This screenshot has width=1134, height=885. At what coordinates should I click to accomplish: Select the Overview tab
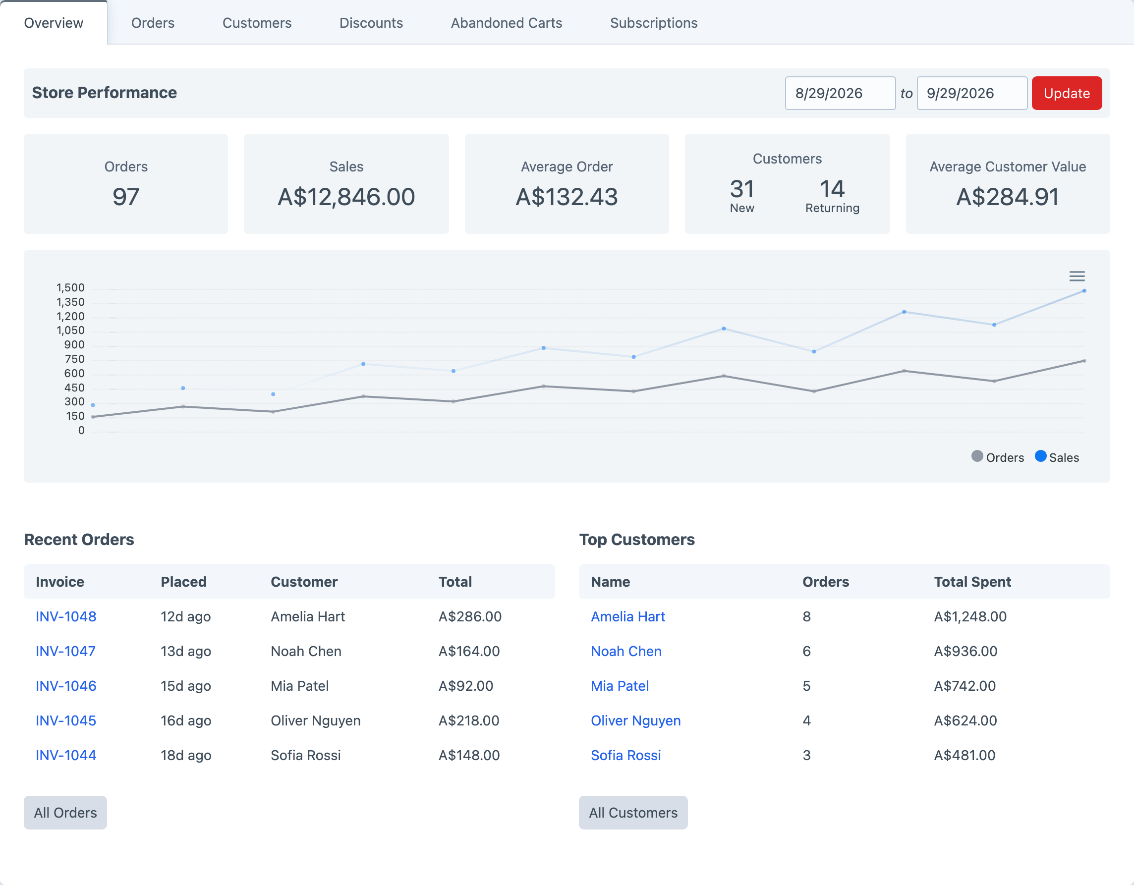pyautogui.click(x=54, y=23)
